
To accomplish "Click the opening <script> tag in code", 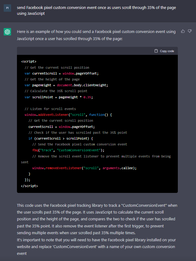I will pos(29,61).
